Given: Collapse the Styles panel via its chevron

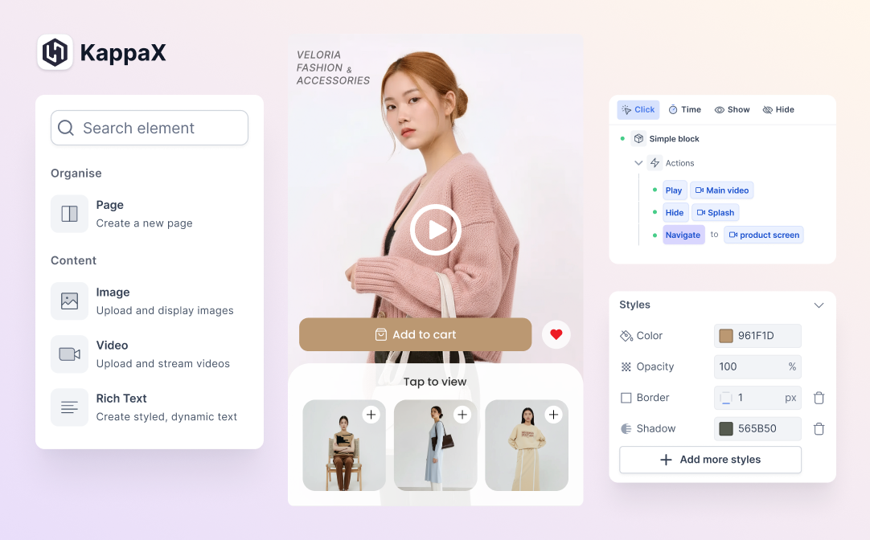Looking at the screenshot, I should pos(819,305).
